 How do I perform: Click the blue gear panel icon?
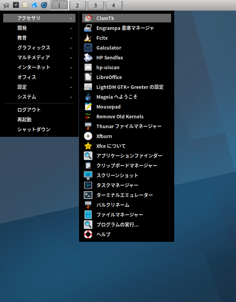(x=44, y=5)
